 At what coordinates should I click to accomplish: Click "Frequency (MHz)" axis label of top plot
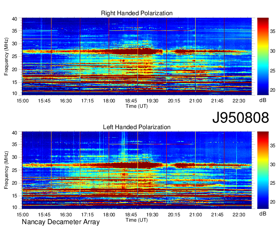coord(6,56)
